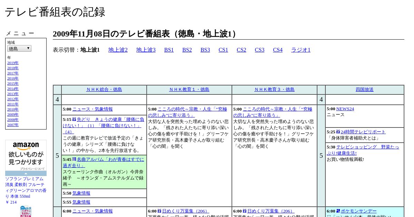Open the 2019年 archive link
This screenshot has width=414, height=217.
[x=13, y=63]
